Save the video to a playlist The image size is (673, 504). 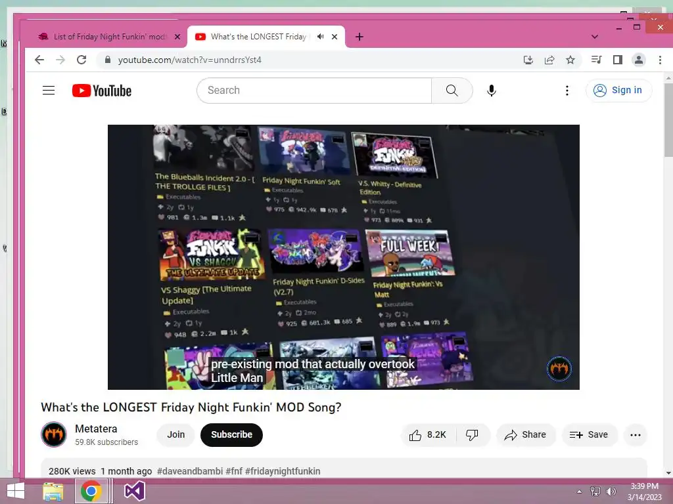pos(589,435)
